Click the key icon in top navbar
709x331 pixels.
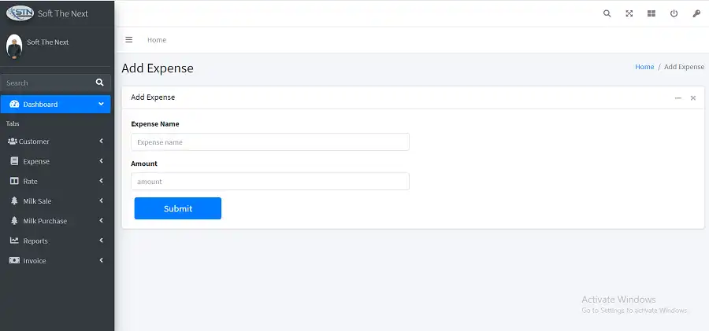click(696, 13)
